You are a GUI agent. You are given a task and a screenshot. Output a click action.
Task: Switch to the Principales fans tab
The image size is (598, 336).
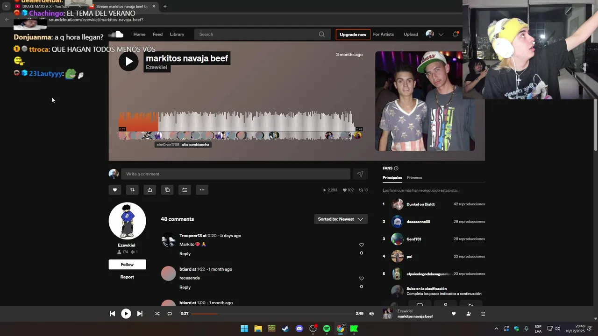click(x=392, y=178)
